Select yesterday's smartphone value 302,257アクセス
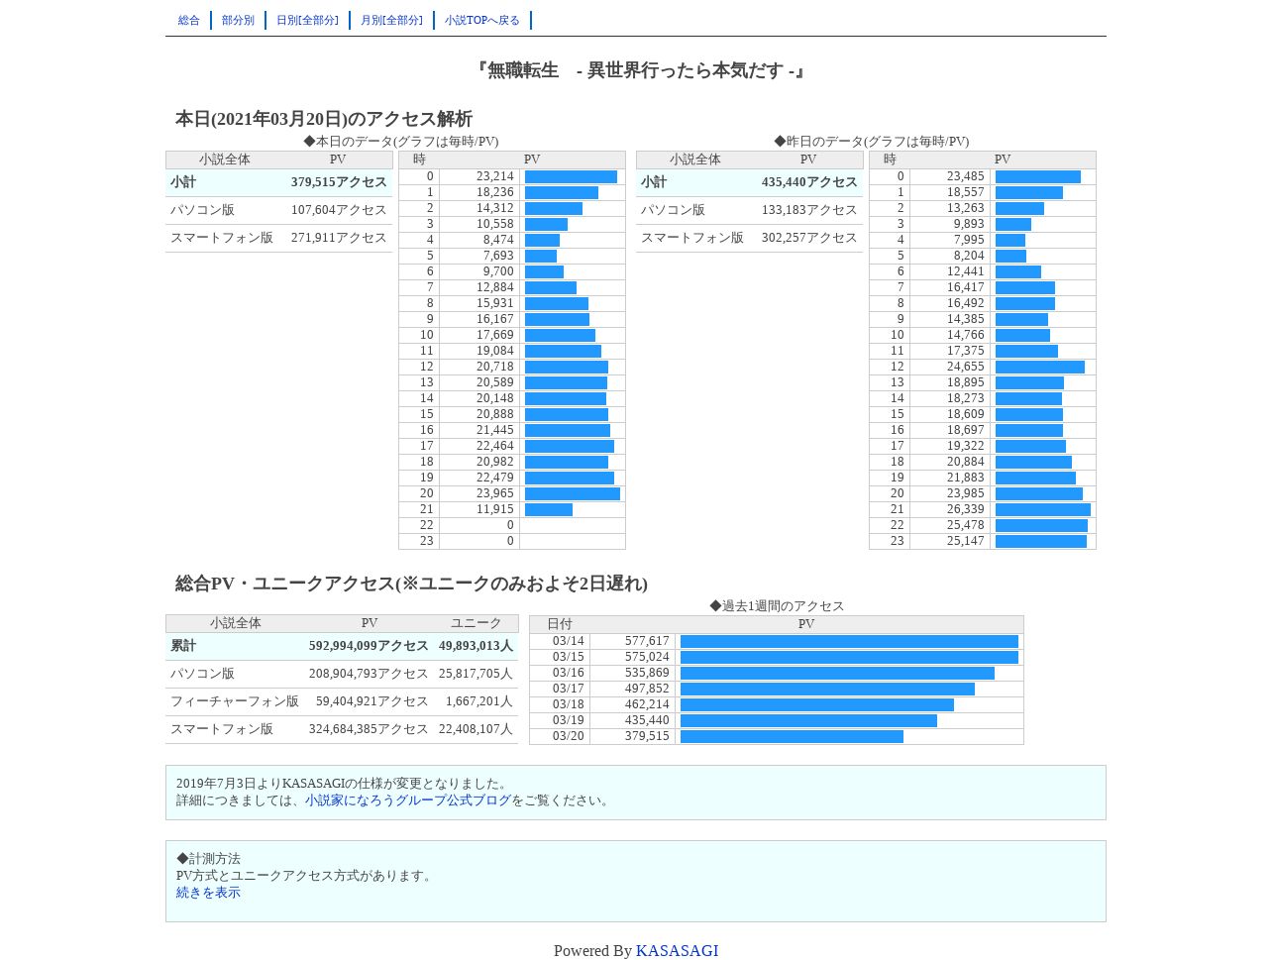The image size is (1272, 960). pos(809,238)
